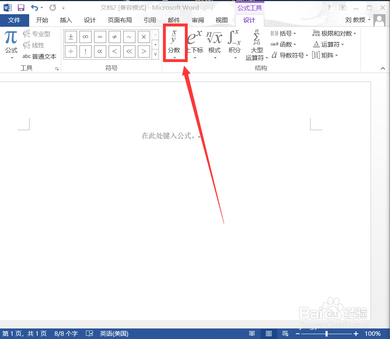390x339 pixels.
Task: Toggle abc 普通文本 normal text mode
Action: [39, 56]
